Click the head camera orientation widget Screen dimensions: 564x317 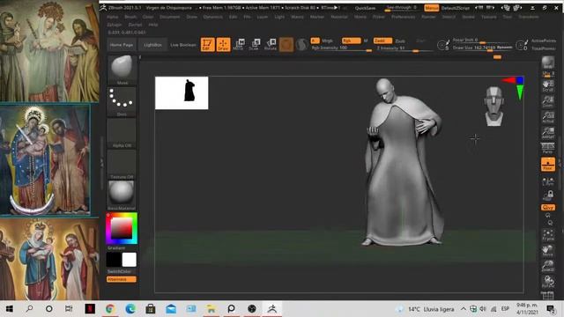click(x=493, y=106)
